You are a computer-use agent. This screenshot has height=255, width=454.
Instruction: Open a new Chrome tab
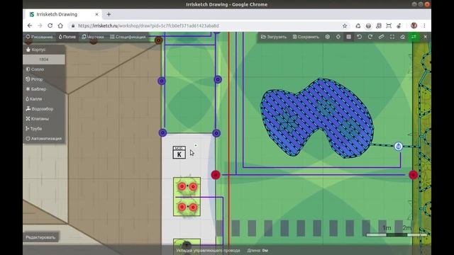click(109, 14)
